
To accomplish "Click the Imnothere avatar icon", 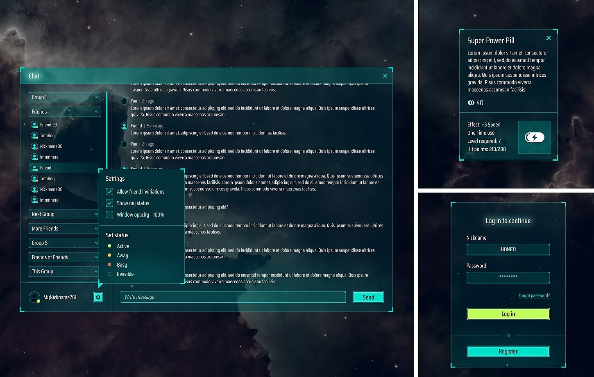I will [34, 157].
